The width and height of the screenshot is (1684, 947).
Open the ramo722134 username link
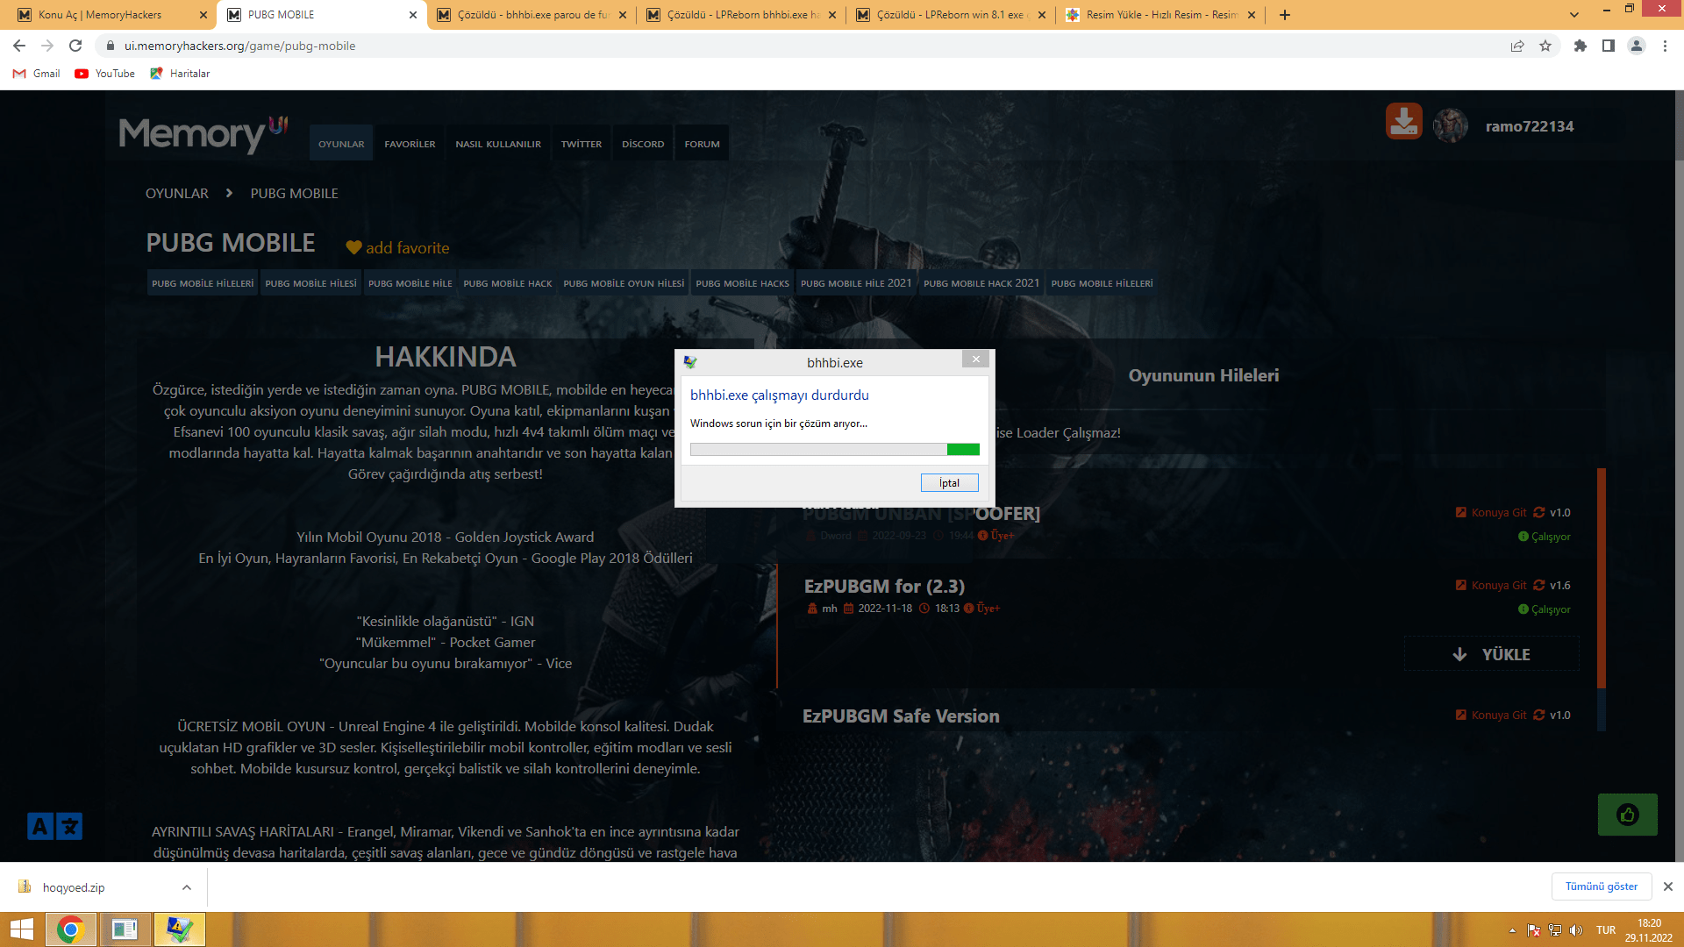1530,126
